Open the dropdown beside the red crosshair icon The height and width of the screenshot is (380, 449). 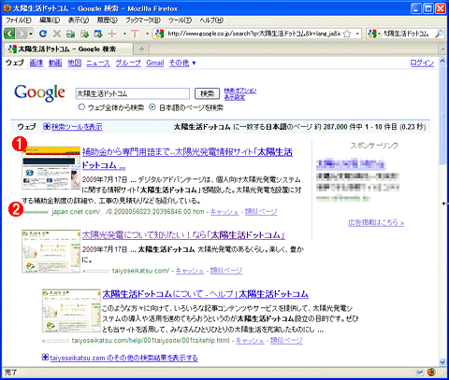click(x=124, y=34)
